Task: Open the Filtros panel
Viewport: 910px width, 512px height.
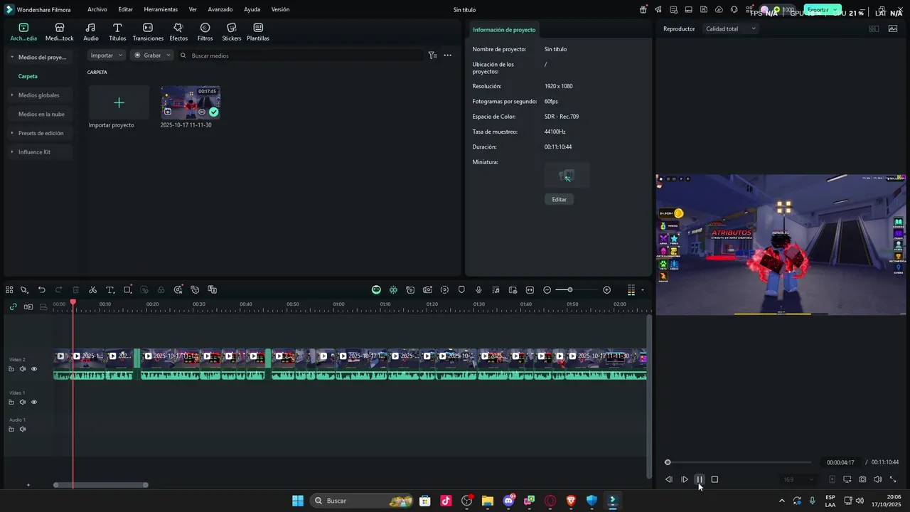Action: pyautogui.click(x=205, y=32)
